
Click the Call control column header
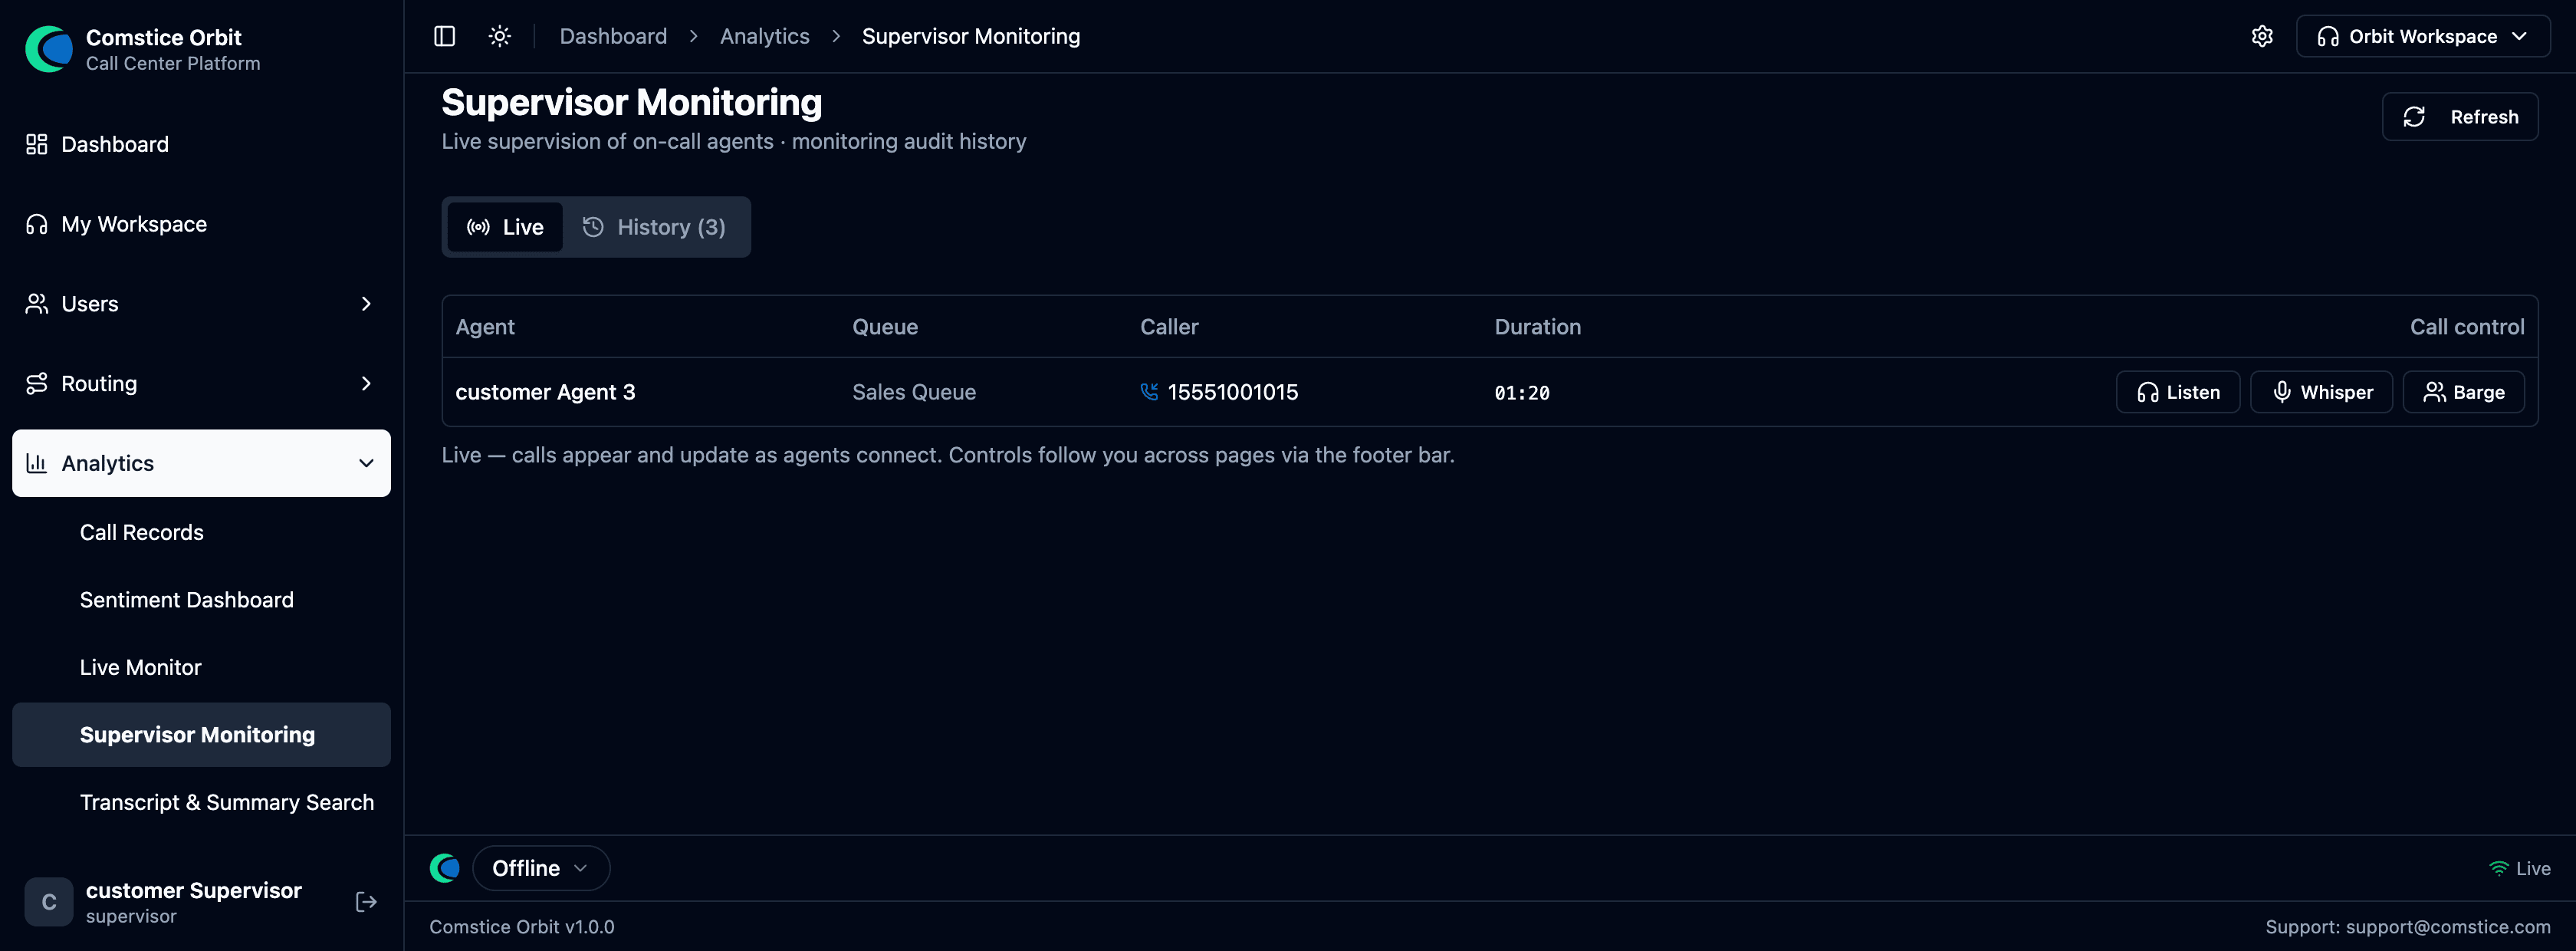pyautogui.click(x=2467, y=327)
